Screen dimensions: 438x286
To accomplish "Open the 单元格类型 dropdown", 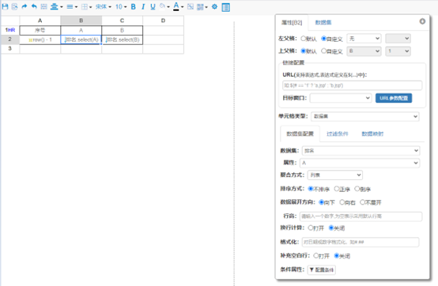I will pos(365,116).
